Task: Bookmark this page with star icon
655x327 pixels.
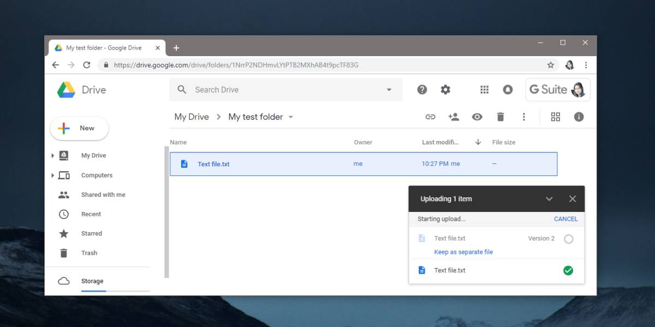Action: (551, 65)
